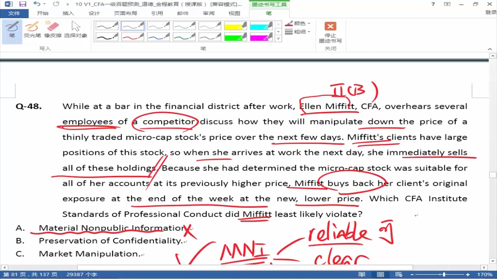Choose the thick green pen style
Image resolution: width=497 pixels, height=279 pixels.
[x=184, y=37]
